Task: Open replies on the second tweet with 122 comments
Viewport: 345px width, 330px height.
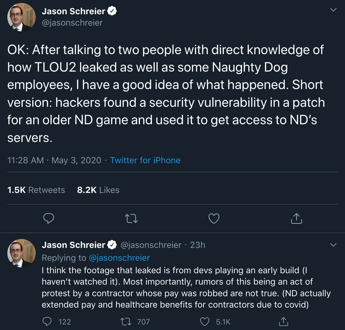Action: point(57,322)
